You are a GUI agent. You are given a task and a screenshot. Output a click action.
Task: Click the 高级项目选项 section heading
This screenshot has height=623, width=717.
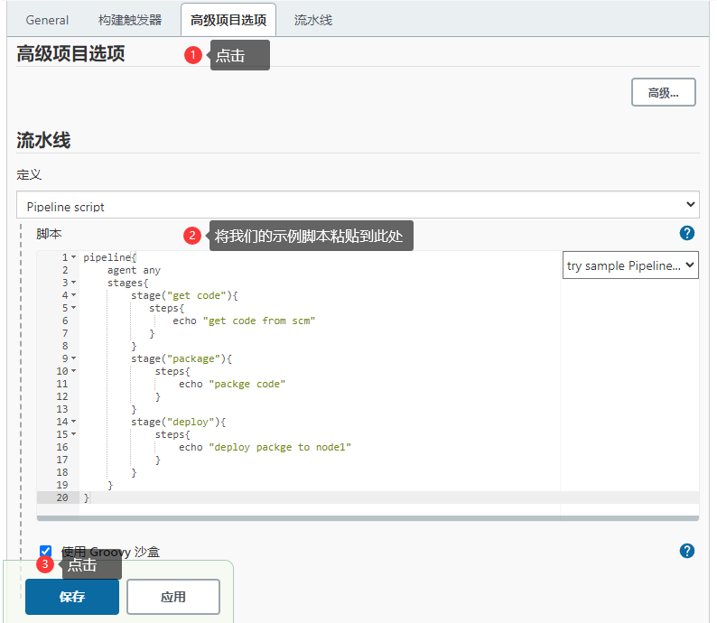click(x=70, y=53)
